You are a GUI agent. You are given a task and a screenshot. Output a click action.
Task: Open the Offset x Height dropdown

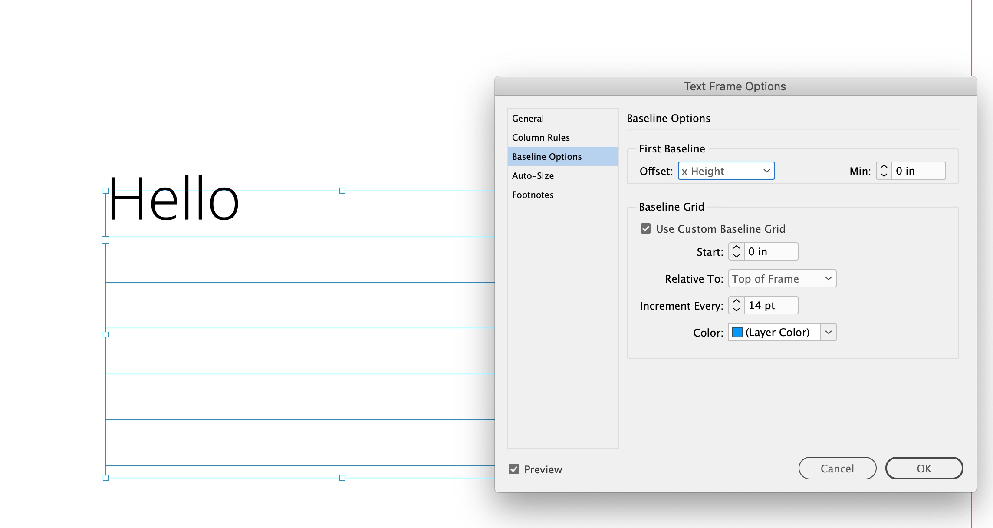(726, 171)
